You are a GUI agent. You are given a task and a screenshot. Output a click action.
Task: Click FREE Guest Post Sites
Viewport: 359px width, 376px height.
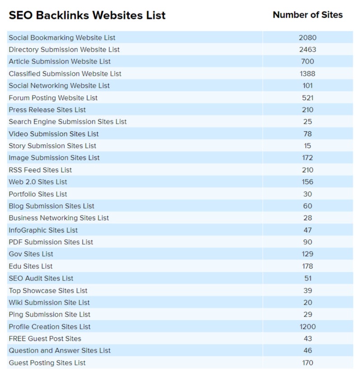pos(45,338)
